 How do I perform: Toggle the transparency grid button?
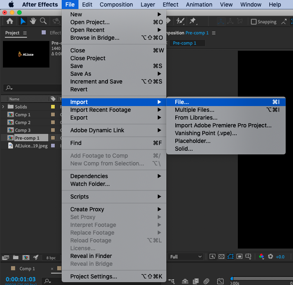221,257
